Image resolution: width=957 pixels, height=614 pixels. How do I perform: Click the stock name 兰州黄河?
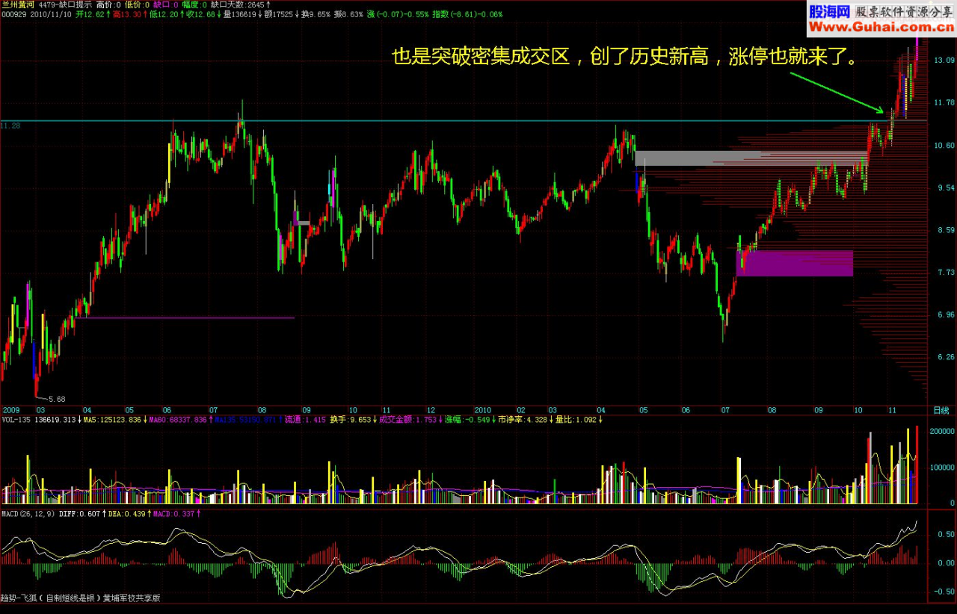(18, 4)
